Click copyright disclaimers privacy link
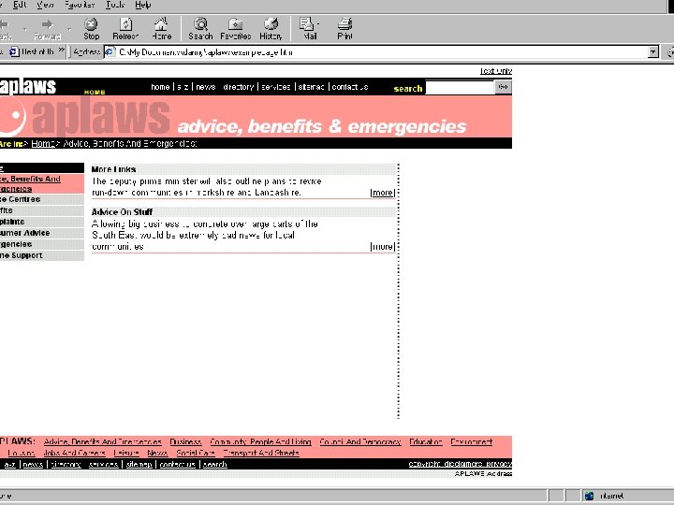Image resolution: width=674 pixels, height=505 pixels. [x=460, y=464]
